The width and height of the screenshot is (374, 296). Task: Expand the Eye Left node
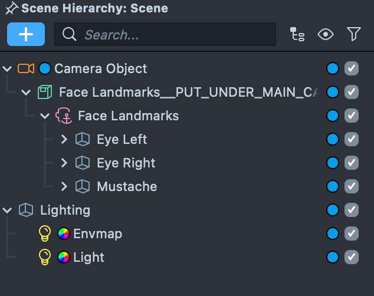tap(64, 139)
